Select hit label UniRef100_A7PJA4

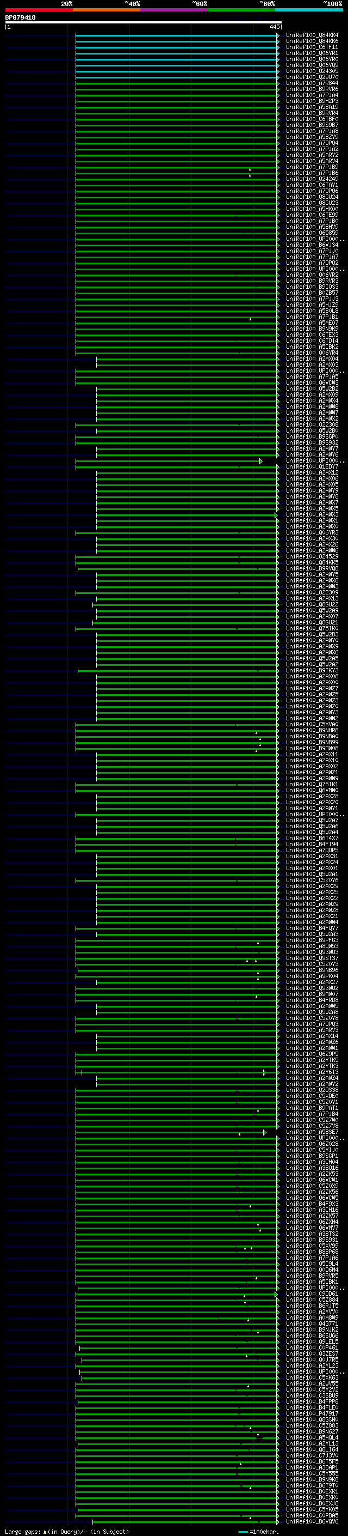(x=312, y=95)
